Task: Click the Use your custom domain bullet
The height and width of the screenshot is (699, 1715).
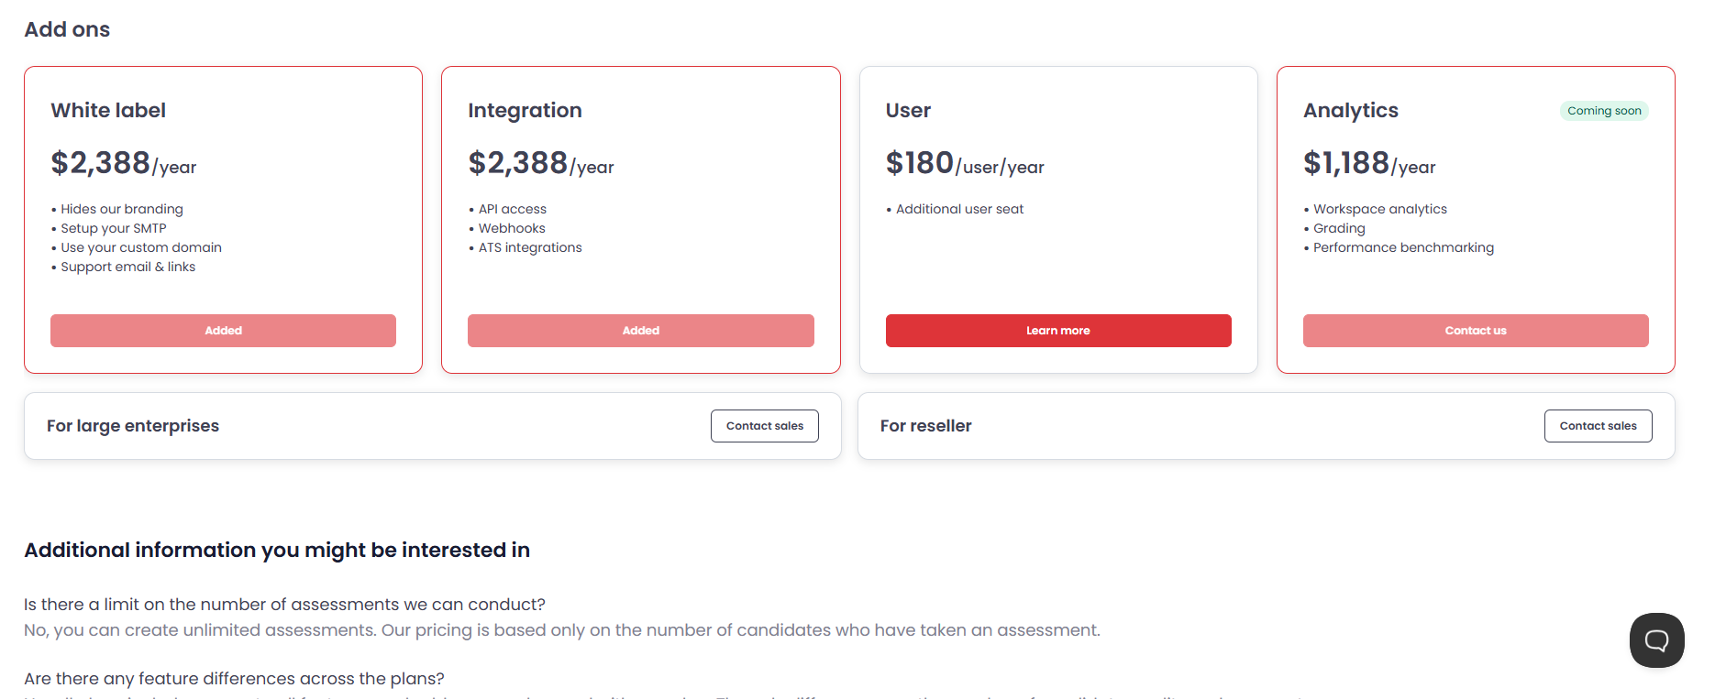Action: 141,247
